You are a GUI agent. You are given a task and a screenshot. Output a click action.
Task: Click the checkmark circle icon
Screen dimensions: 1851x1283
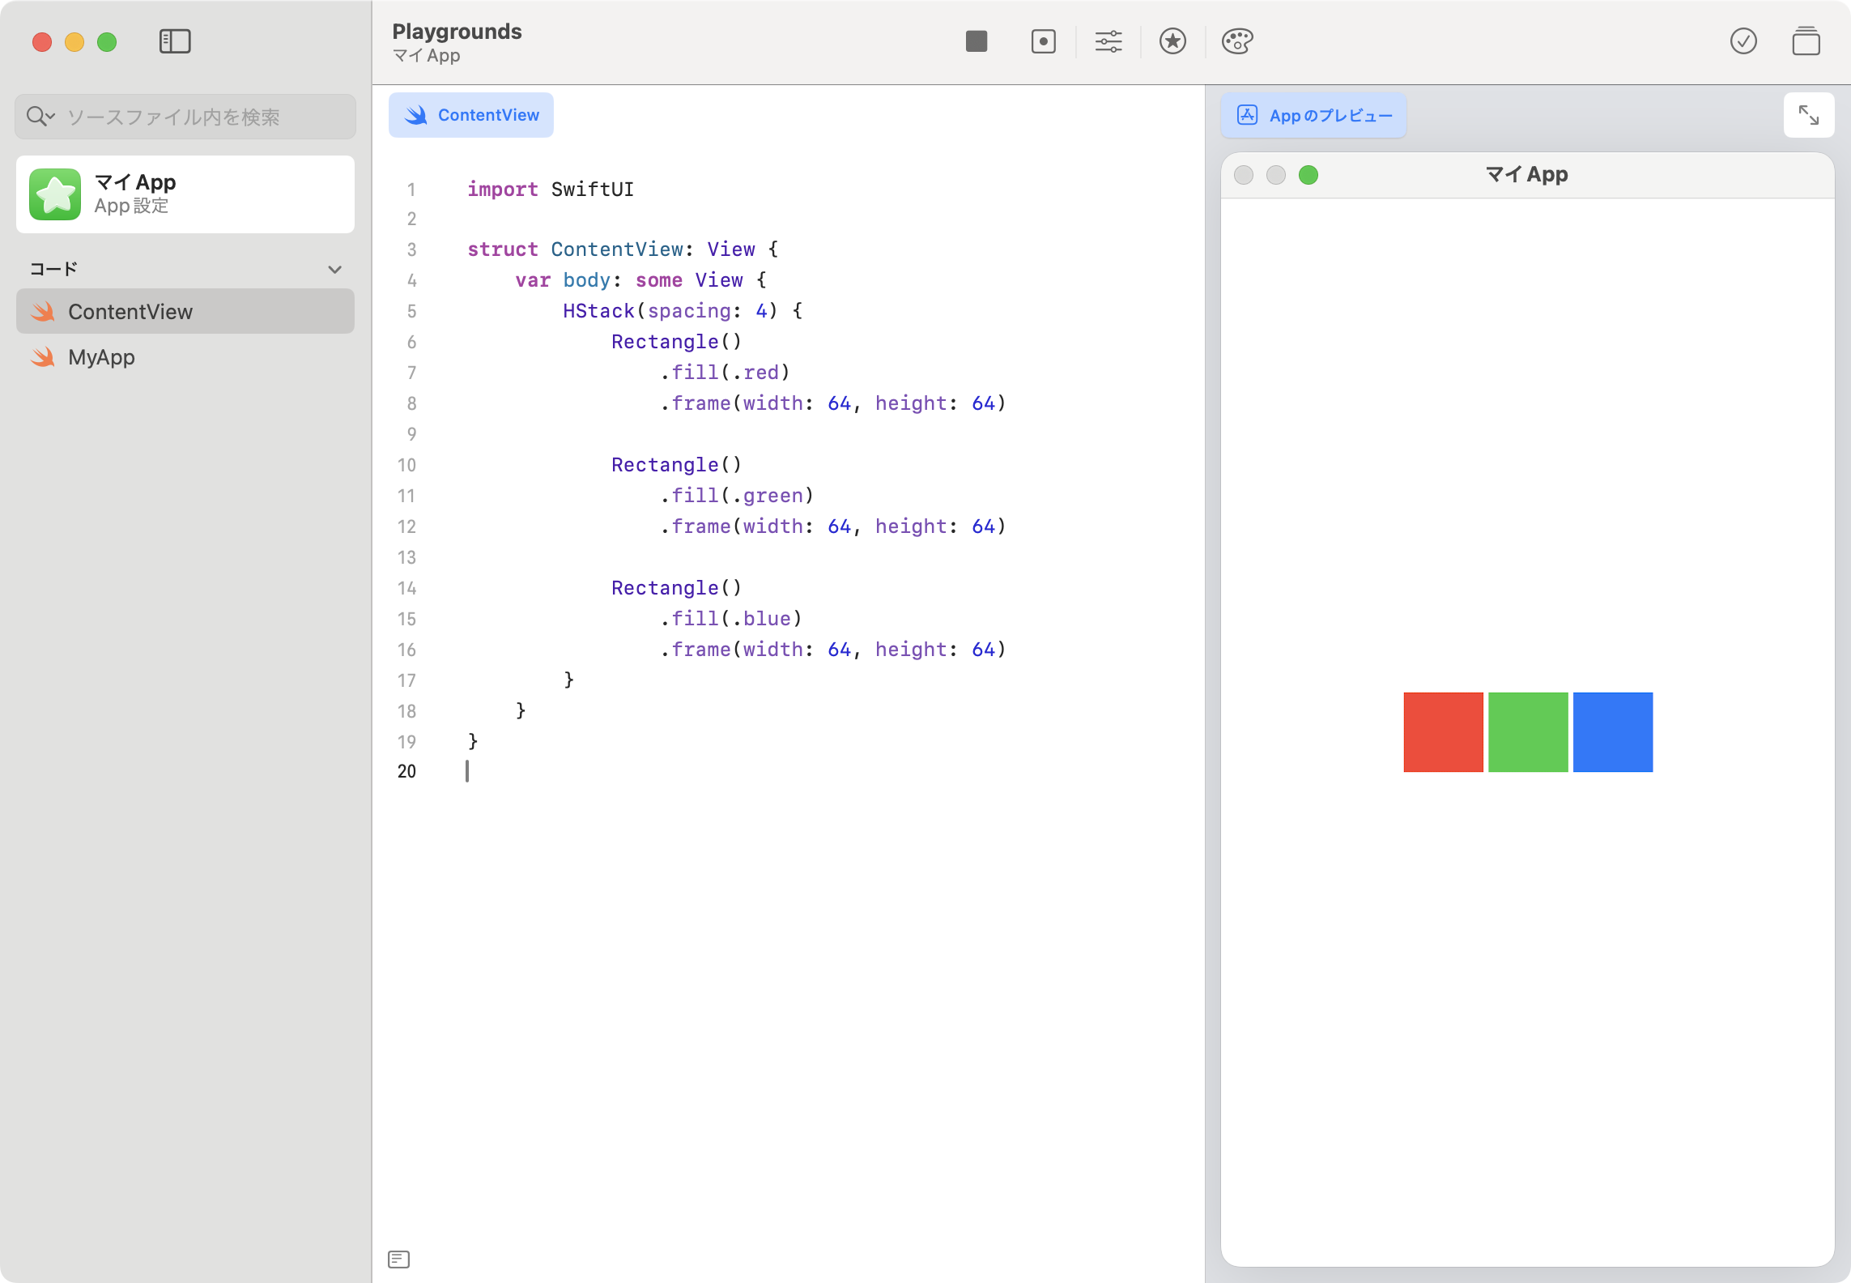[x=1742, y=41]
